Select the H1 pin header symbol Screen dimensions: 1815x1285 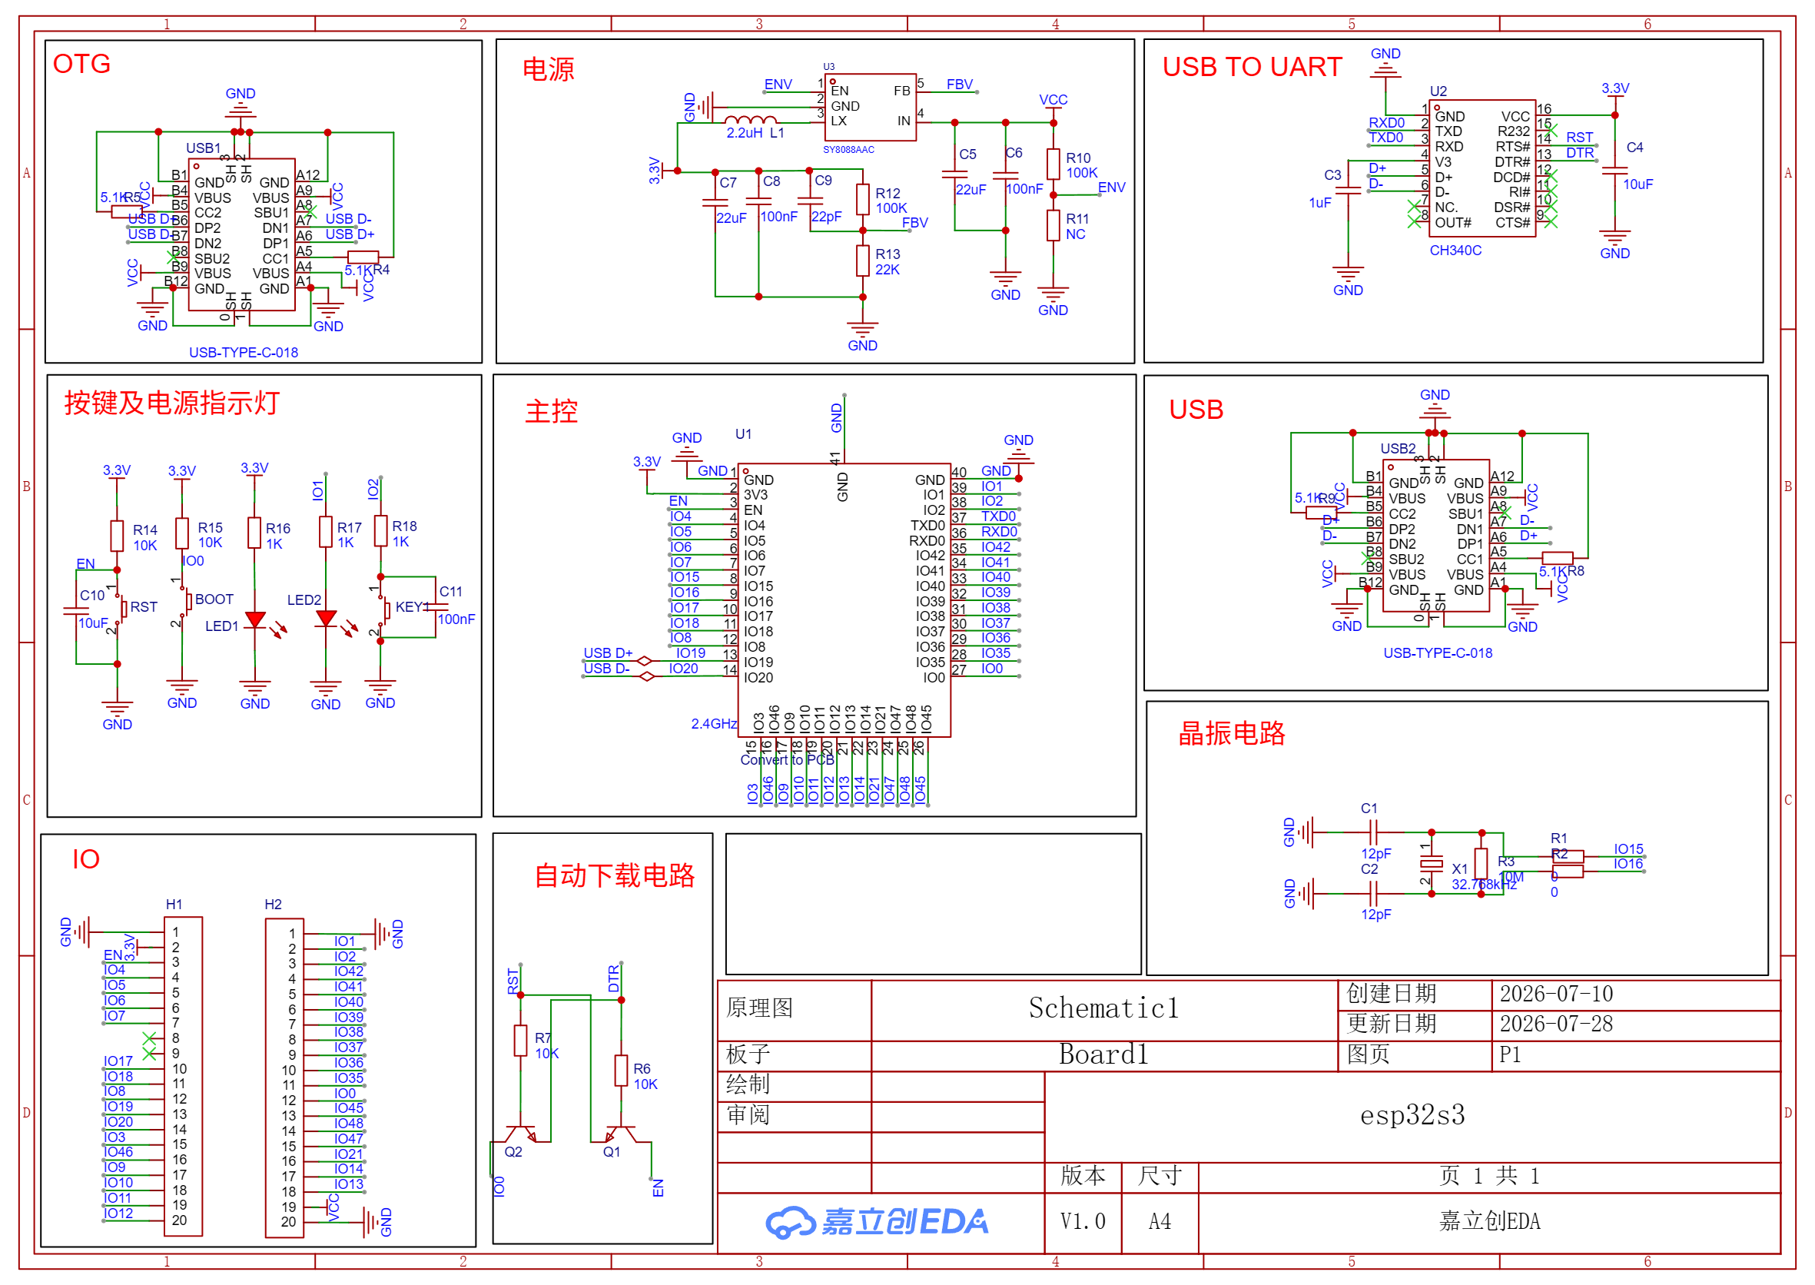click(x=183, y=1075)
